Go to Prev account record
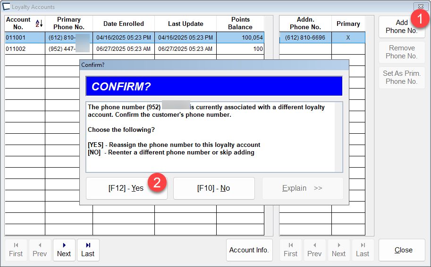 point(40,250)
